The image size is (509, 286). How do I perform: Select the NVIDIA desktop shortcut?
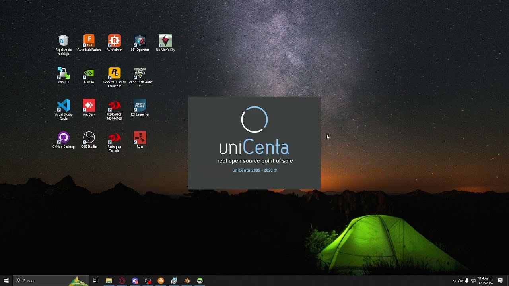(x=89, y=75)
